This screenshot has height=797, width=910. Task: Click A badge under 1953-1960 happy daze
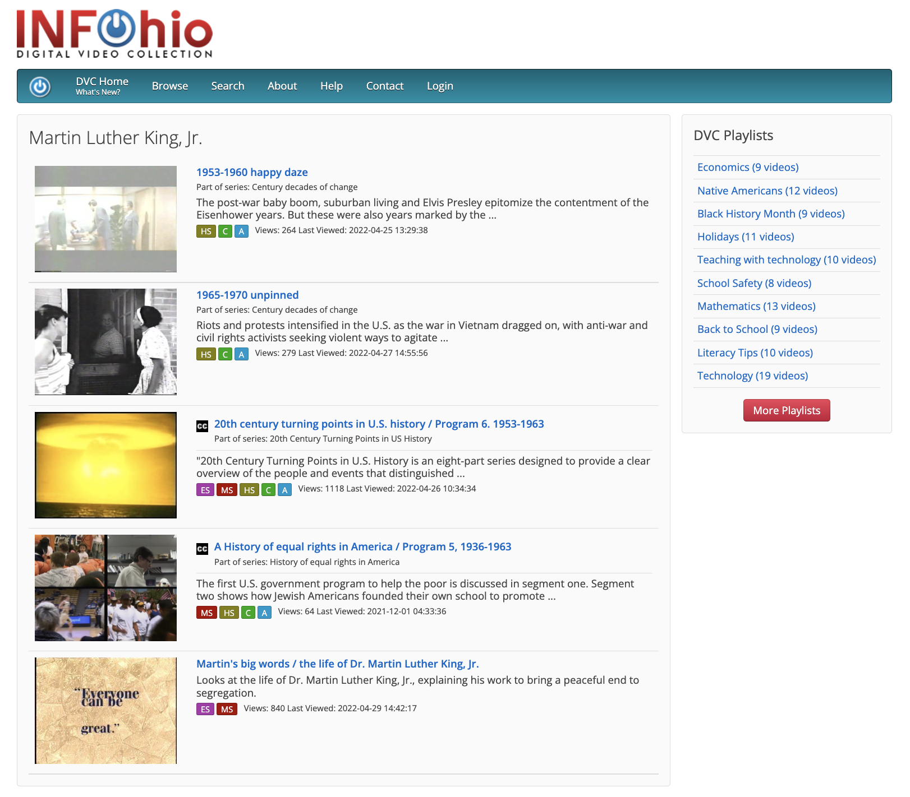(x=241, y=231)
